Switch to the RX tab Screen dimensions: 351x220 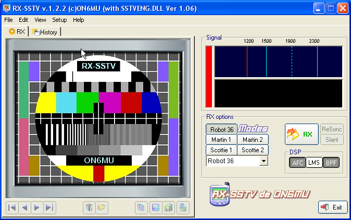click(17, 32)
